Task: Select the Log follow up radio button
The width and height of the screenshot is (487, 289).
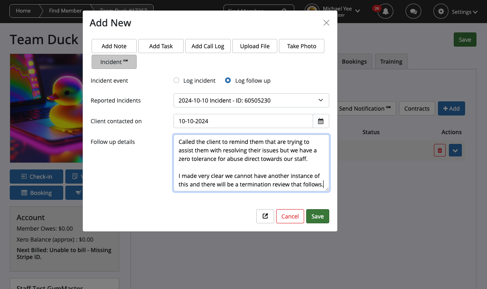Action: coord(228,81)
